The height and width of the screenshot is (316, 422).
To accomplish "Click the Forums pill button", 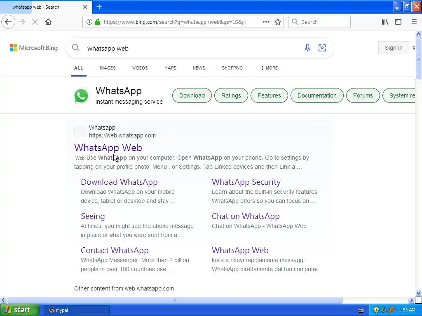I will 363,95.
